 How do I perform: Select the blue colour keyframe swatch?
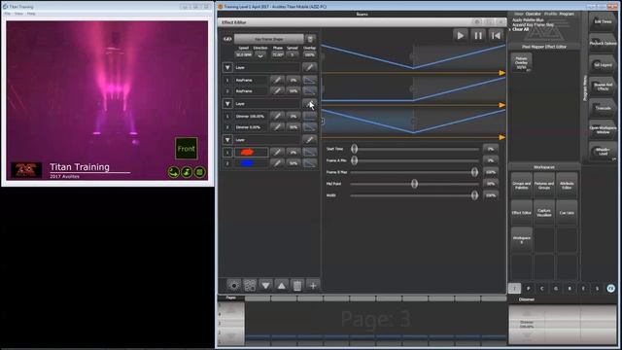(251, 163)
